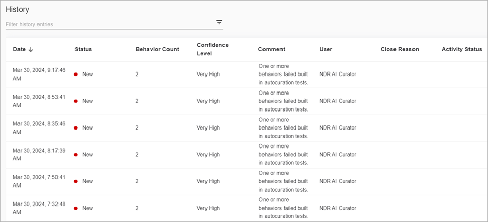Click the Close Reason column header
The height and width of the screenshot is (222, 488).
click(x=400, y=49)
